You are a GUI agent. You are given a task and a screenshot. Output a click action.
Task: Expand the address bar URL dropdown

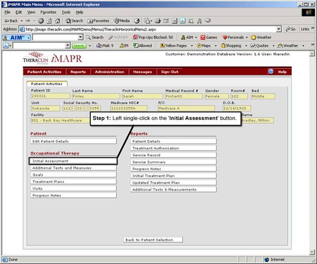click(279, 29)
